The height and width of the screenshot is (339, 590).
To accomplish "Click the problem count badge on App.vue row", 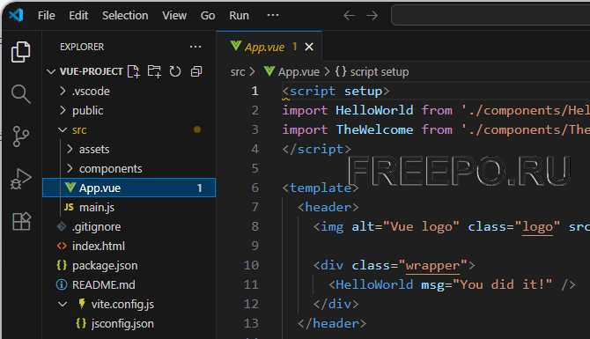I will pos(199,188).
